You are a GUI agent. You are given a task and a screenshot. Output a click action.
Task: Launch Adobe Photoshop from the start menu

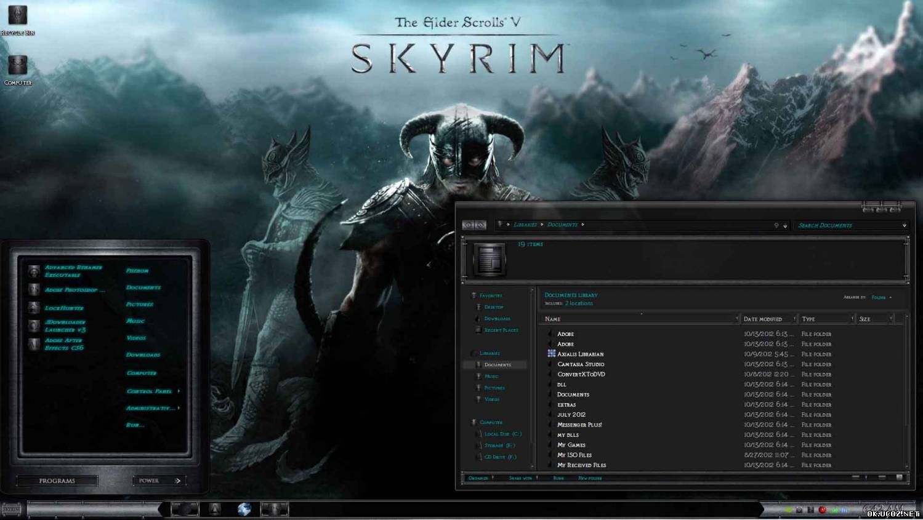pos(66,289)
